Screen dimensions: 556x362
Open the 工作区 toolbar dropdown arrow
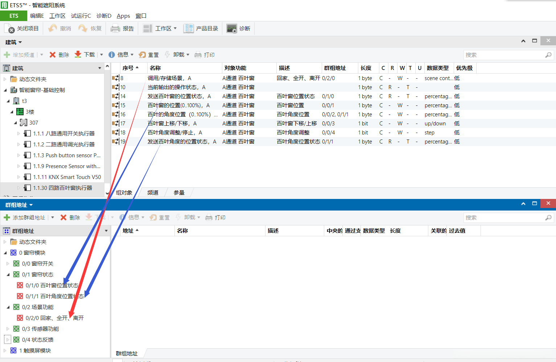[175, 28]
